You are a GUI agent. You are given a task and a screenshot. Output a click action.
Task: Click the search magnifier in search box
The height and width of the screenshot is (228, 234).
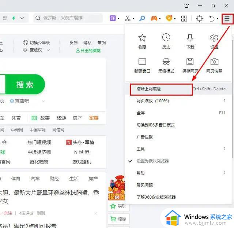(38, 18)
